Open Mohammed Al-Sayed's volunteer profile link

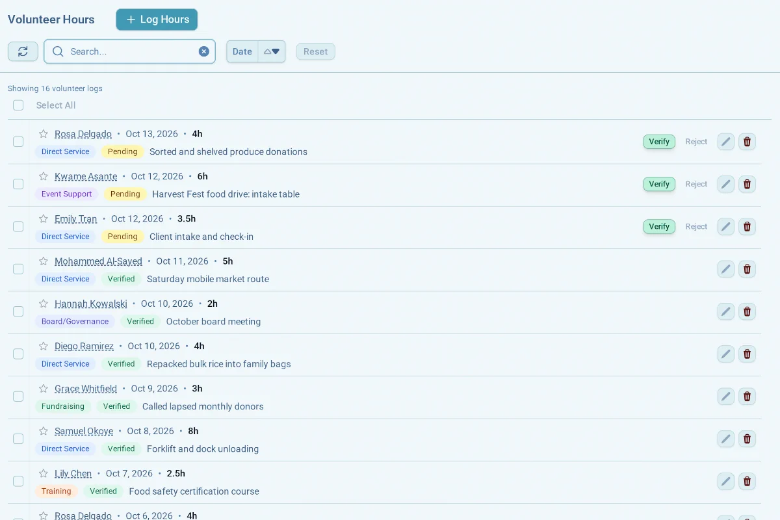pyautogui.click(x=98, y=261)
